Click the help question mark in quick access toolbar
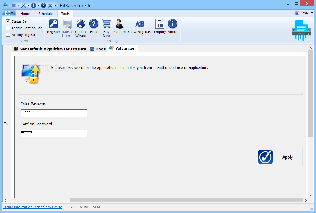 [x=34, y=5]
